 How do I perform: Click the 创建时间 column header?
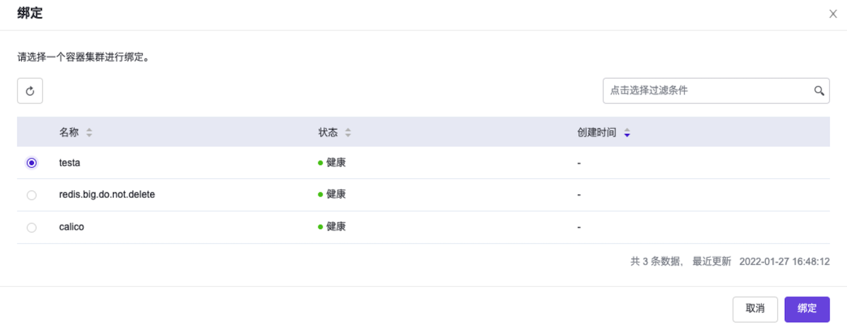(596, 132)
